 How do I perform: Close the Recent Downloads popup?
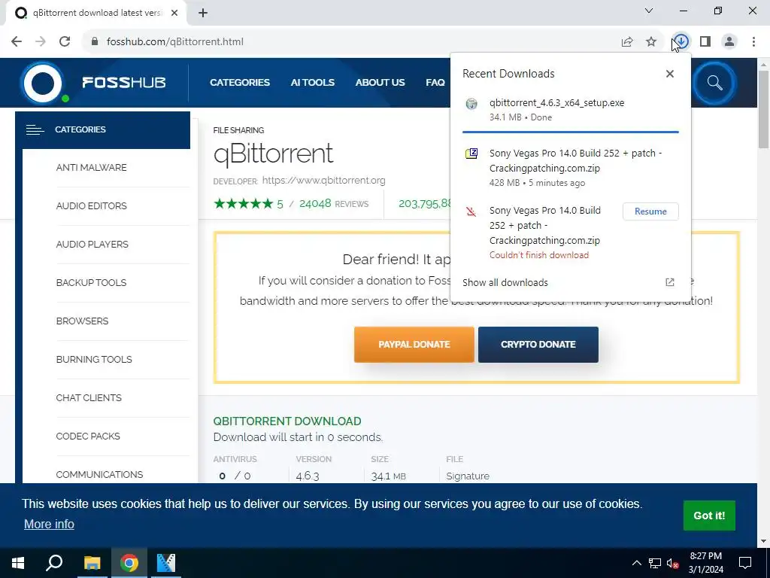pos(670,74)
